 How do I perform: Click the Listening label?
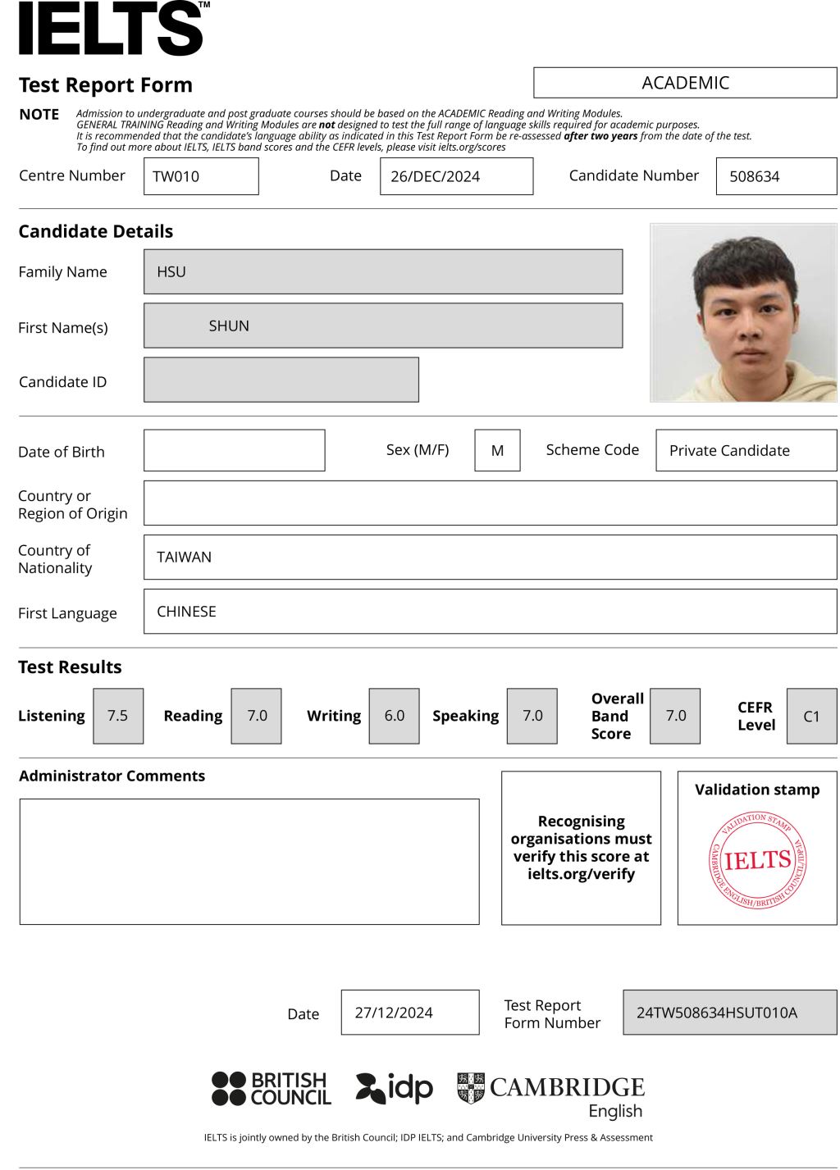click(52, 716)
